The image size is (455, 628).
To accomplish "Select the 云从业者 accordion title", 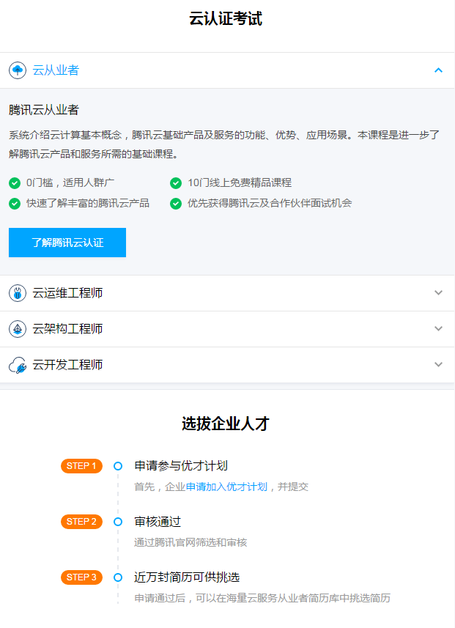I will (56, 70).
